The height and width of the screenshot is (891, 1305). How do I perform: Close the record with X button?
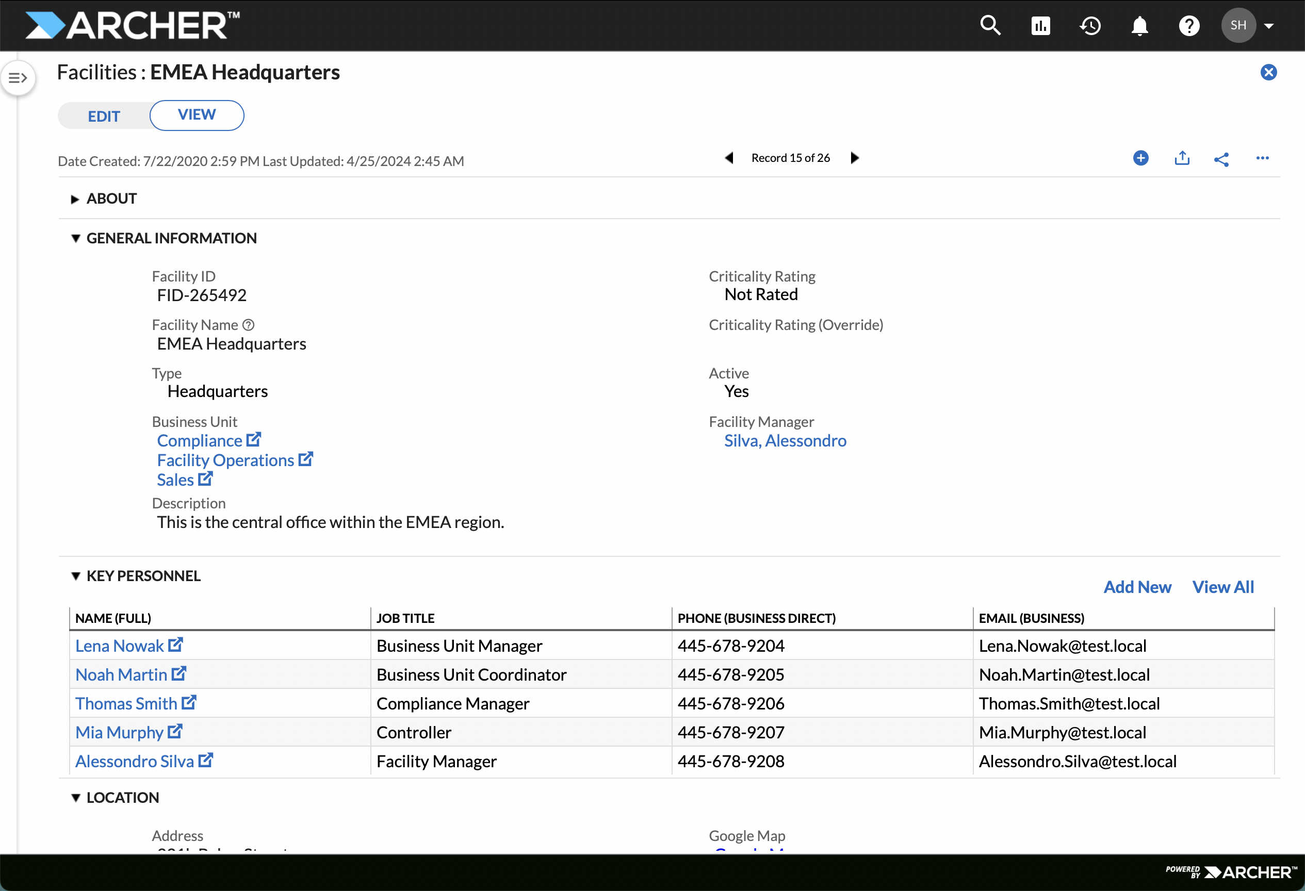[1268, 72]
